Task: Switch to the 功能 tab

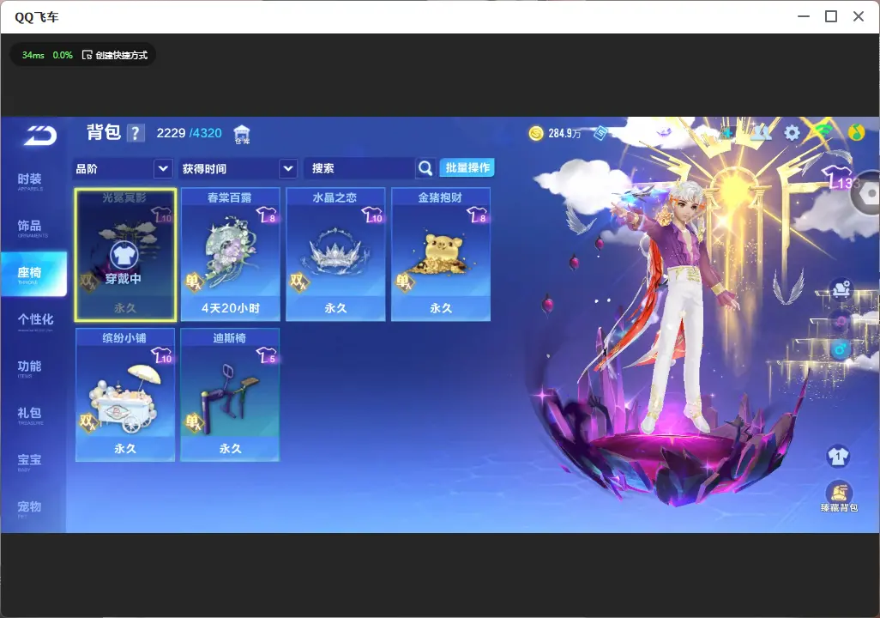Action: tap(30, 367)
